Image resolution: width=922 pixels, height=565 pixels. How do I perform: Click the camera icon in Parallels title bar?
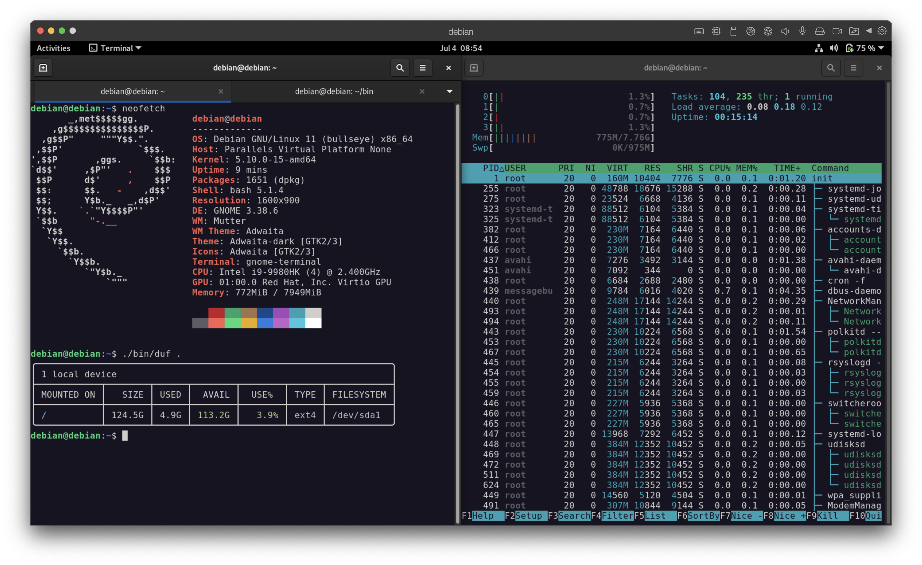[837, 31]
